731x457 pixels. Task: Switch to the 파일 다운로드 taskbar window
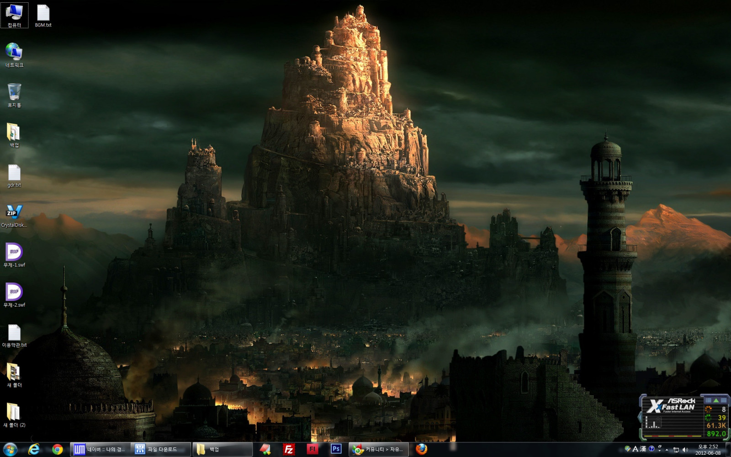161,449
